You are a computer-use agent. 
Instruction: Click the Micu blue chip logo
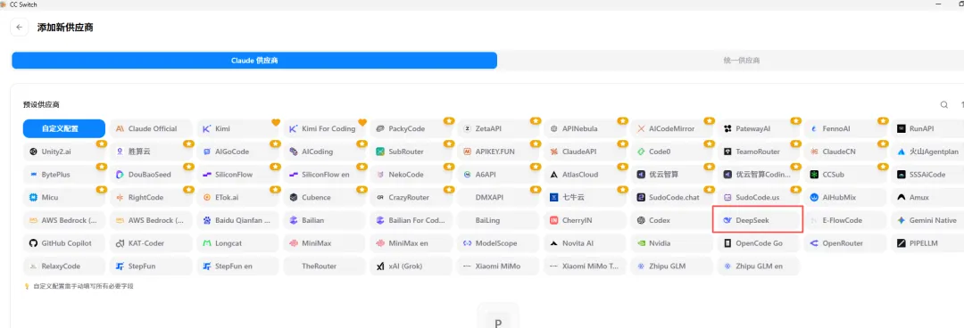coord(33,197)
